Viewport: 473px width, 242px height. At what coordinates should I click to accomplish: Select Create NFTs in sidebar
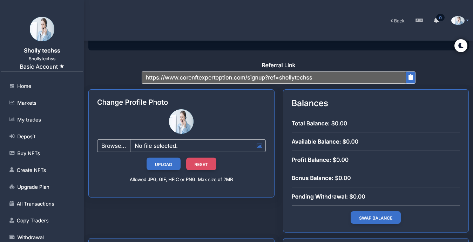pyautogui.click(x=31, y=170)
